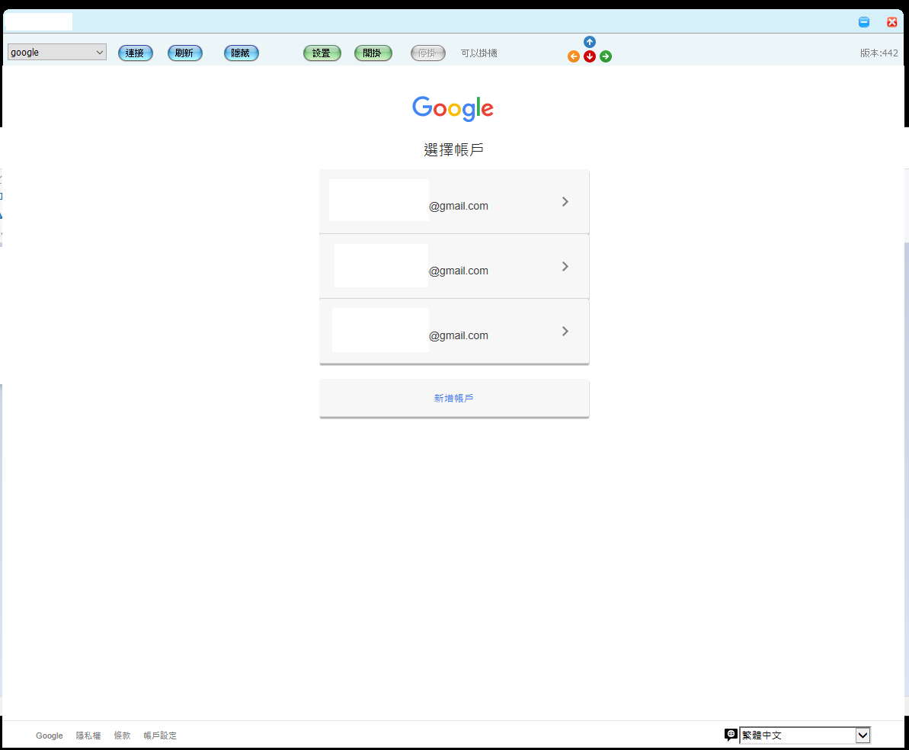Screen dimensions: 909x750
Task: Click the greyed 停掛 button
Action: pos(428,53)
